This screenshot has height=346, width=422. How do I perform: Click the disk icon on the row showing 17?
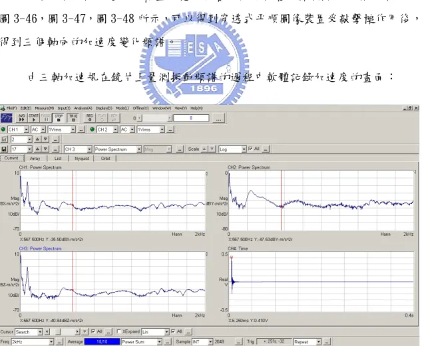4,149
